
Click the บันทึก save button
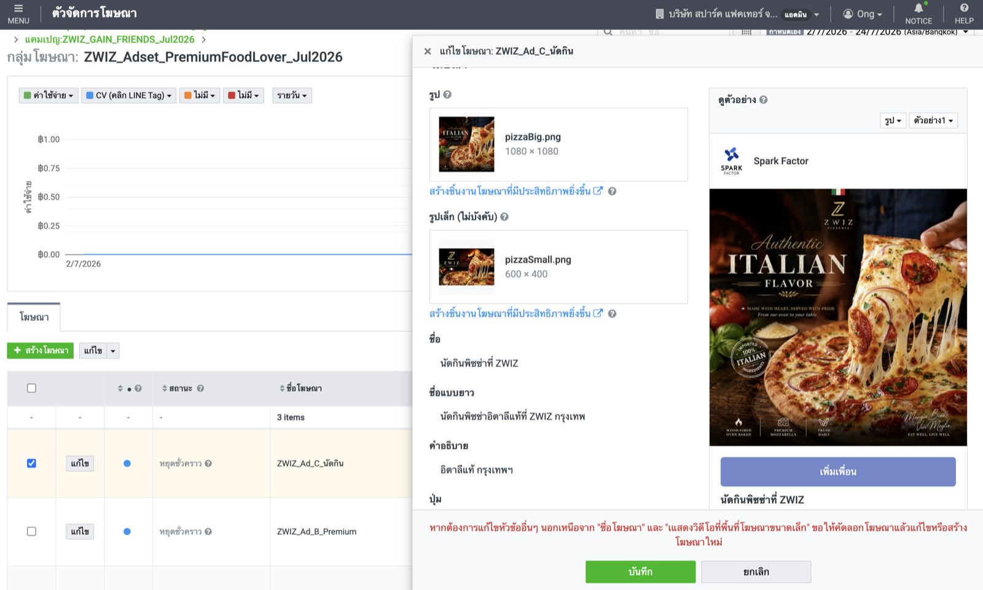point(640,572)
